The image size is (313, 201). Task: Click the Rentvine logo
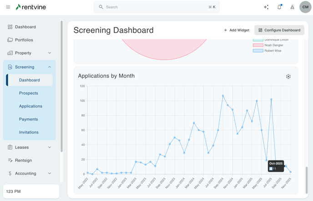(31, 7)
